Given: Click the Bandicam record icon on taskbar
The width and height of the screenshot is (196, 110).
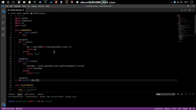Looking at the screenshot, I should 67,2.
